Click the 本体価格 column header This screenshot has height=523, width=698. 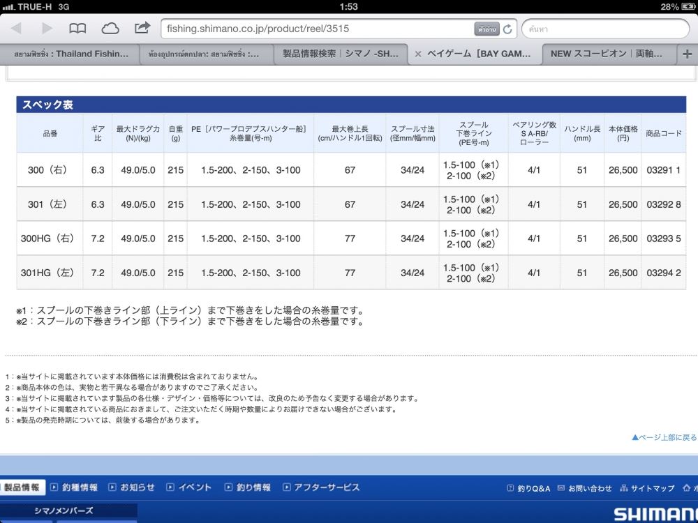click(623, 133)
